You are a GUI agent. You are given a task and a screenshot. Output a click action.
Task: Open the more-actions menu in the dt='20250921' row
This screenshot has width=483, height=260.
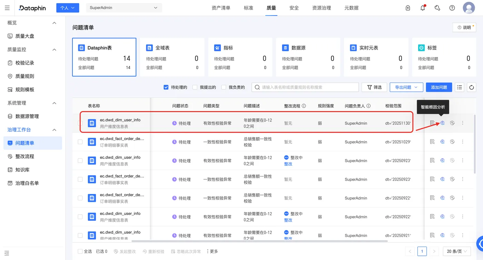tap(463, 236)
